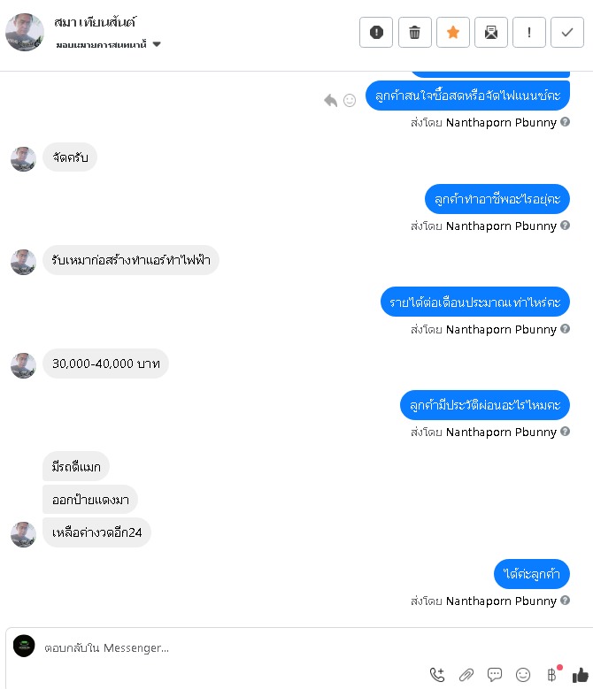Mark conversation as done with checkmark

coord(567,32)
